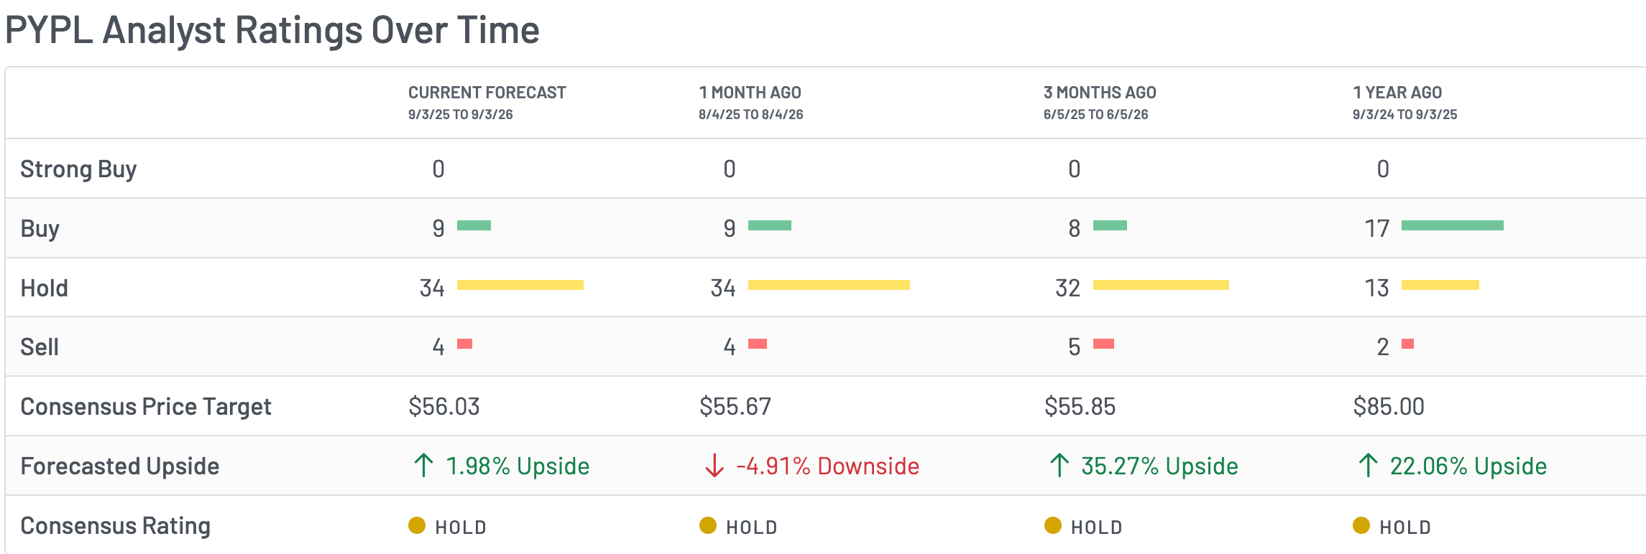Click the '$85.00' price target
The height and width of the screenshot is (554, 1646).
(x=1389, y=407)
